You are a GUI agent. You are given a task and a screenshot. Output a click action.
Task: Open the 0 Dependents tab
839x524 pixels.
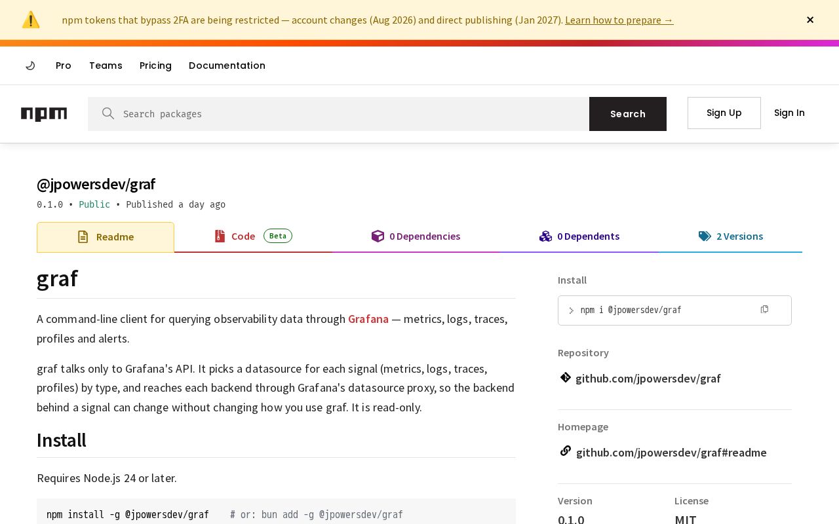579,236
